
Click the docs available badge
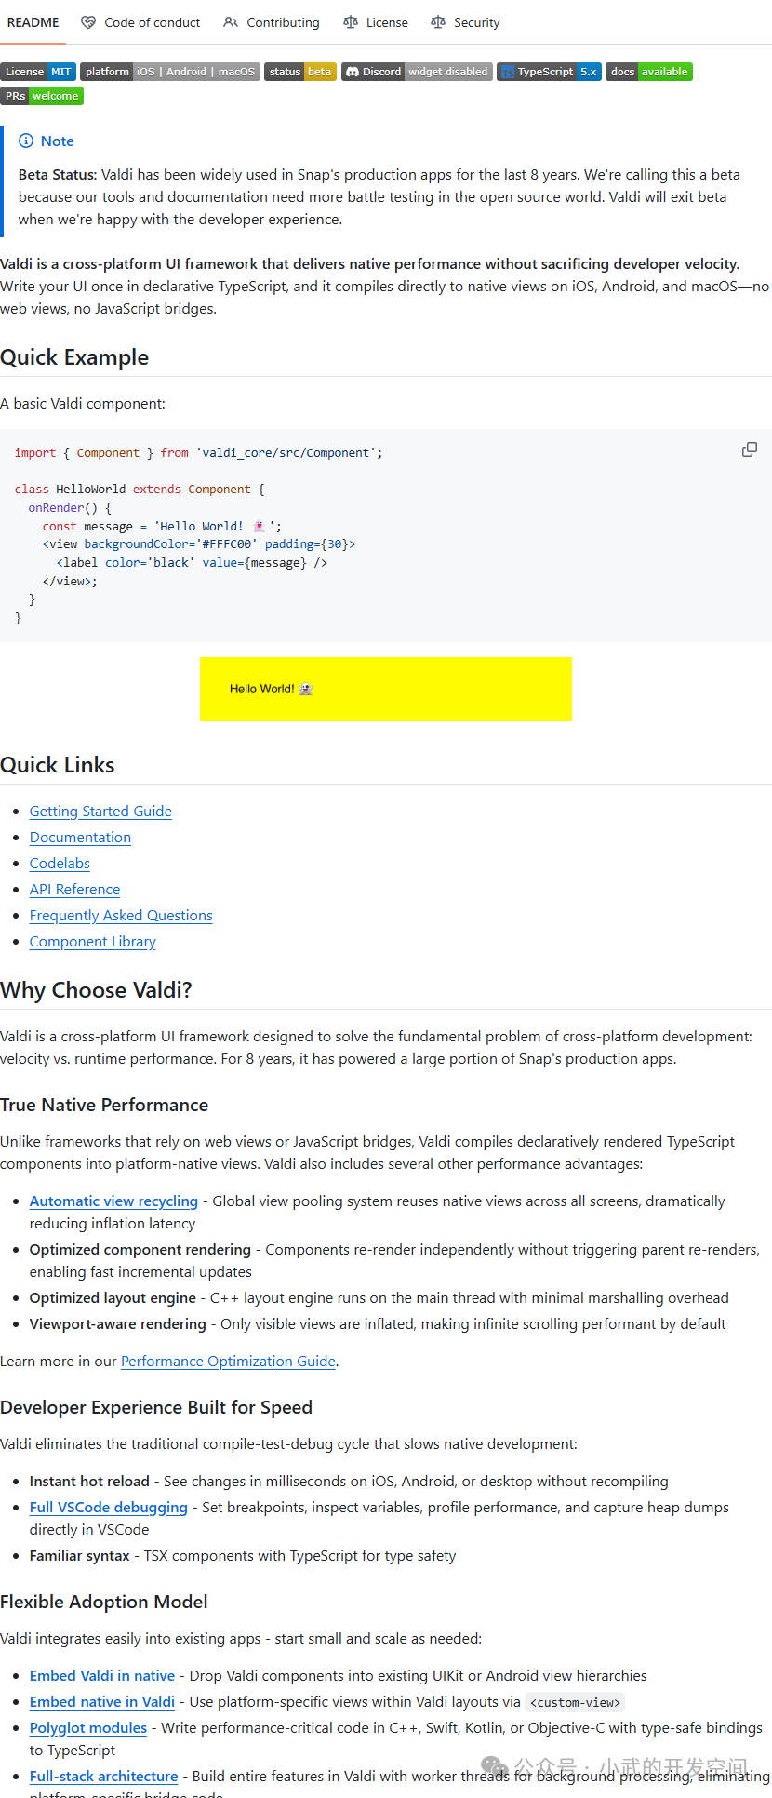[649, 72]
